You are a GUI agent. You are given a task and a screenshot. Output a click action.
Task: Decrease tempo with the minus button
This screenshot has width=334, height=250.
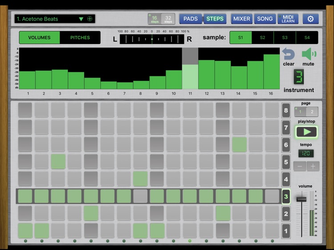(300, 167)
